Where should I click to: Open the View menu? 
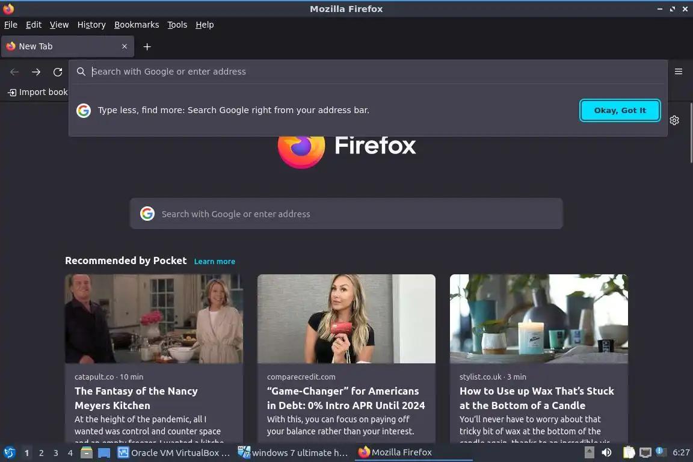click(x=59, y=25)
